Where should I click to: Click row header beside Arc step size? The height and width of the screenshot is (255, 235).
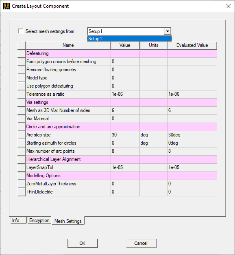[x=22, y=135]
